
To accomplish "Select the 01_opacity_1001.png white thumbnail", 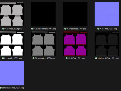I will (12, 44).
